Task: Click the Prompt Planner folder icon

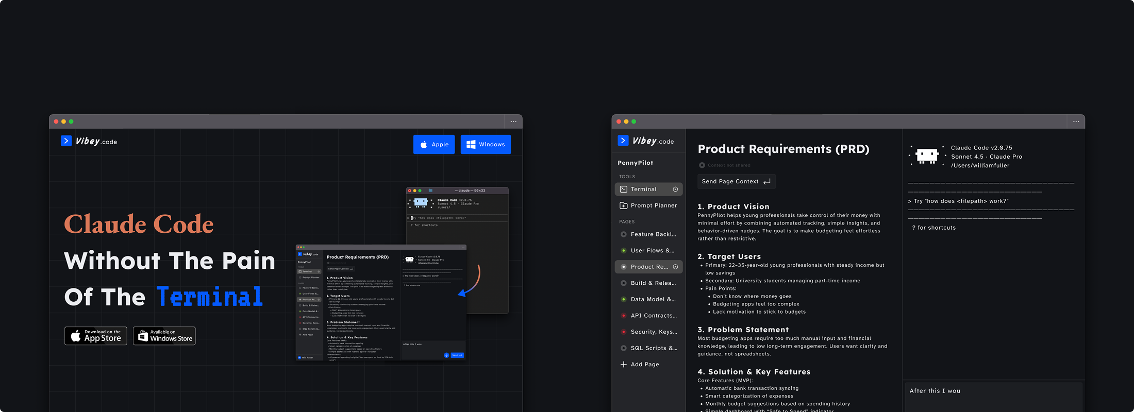Action: click(624, 205)
